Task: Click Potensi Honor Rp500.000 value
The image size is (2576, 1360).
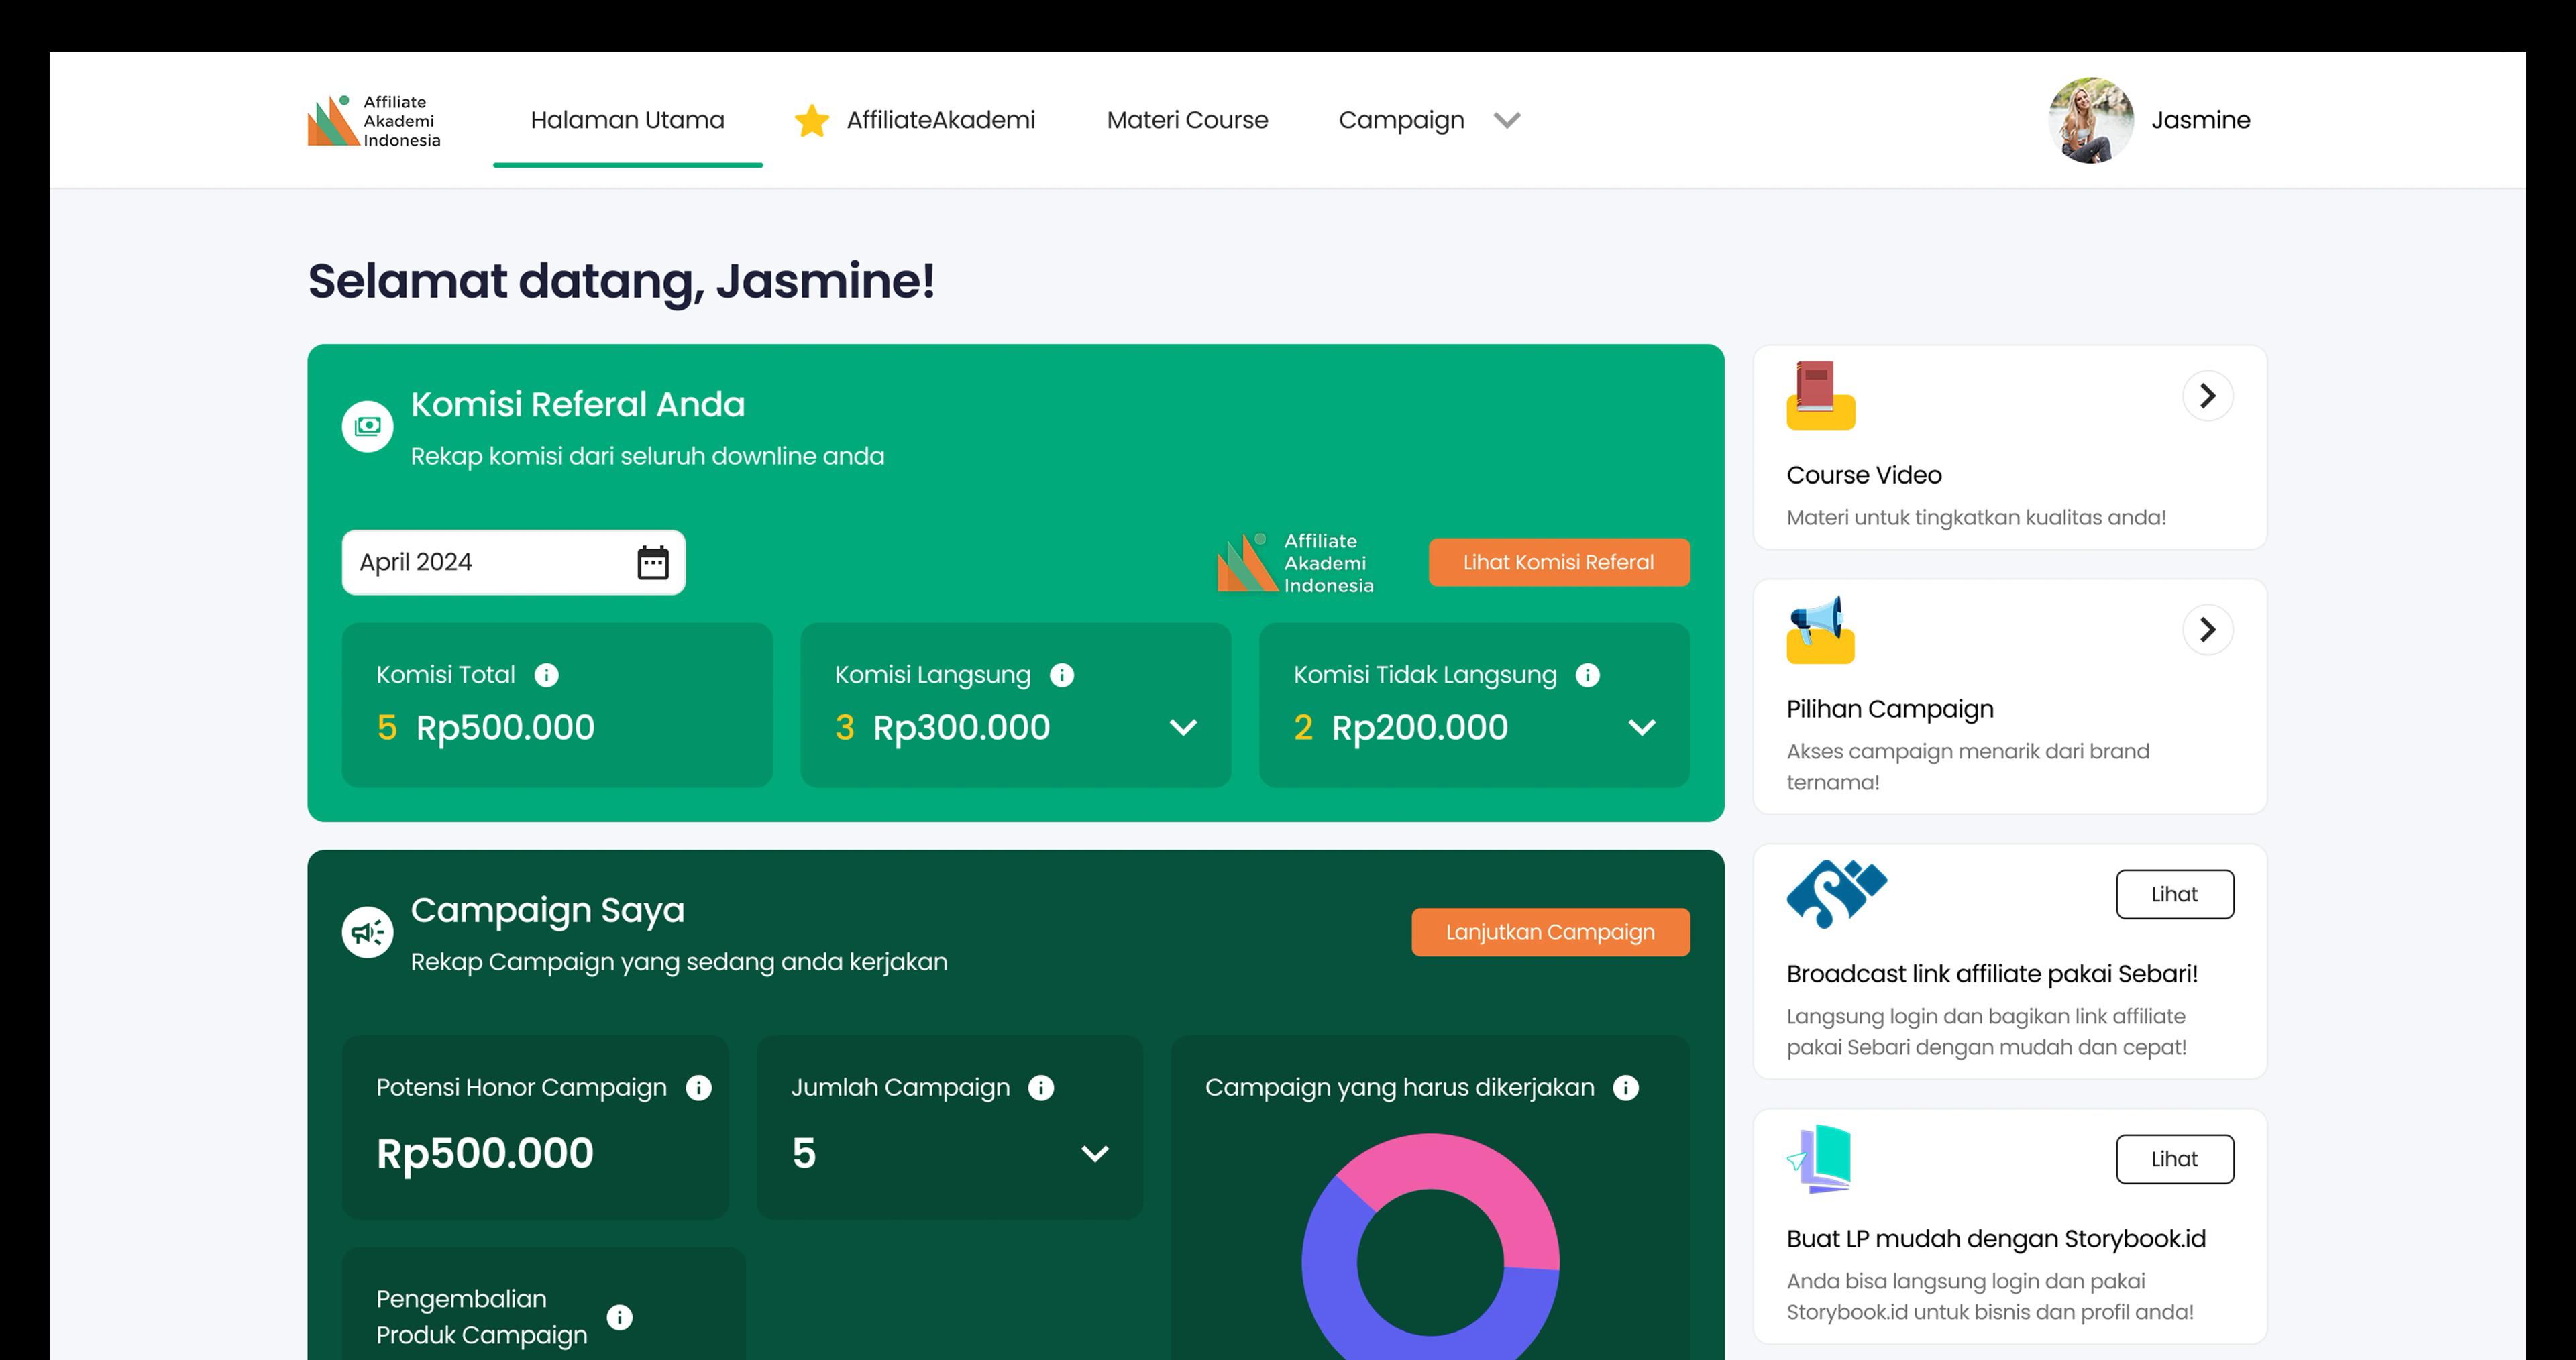Action: (485, 1154)
